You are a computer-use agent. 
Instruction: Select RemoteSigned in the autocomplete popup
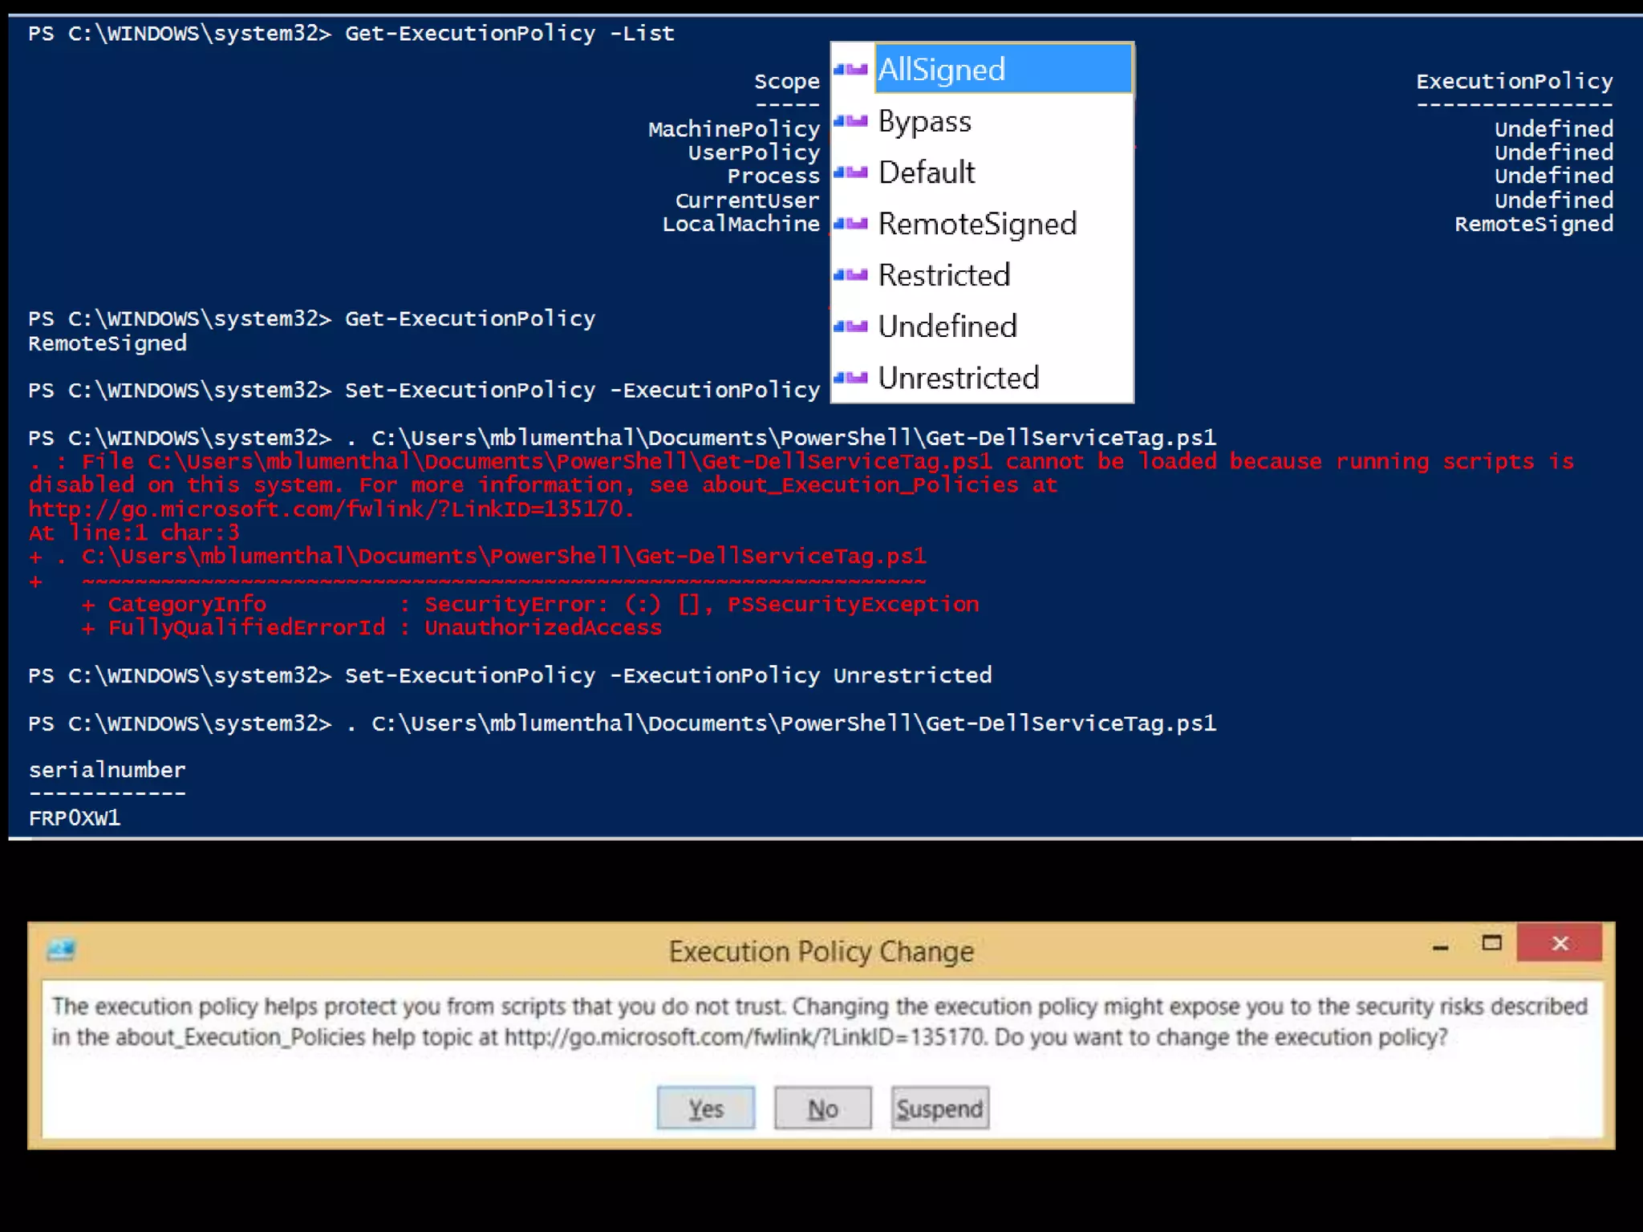pyautogui.click(x=977, y=224)
